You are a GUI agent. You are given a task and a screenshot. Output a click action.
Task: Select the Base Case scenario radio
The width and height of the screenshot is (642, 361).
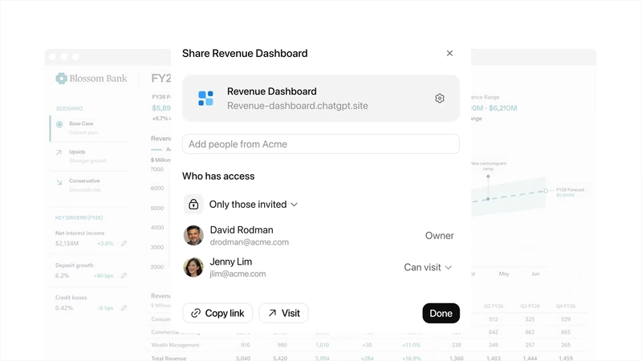(x=59, y=124)
